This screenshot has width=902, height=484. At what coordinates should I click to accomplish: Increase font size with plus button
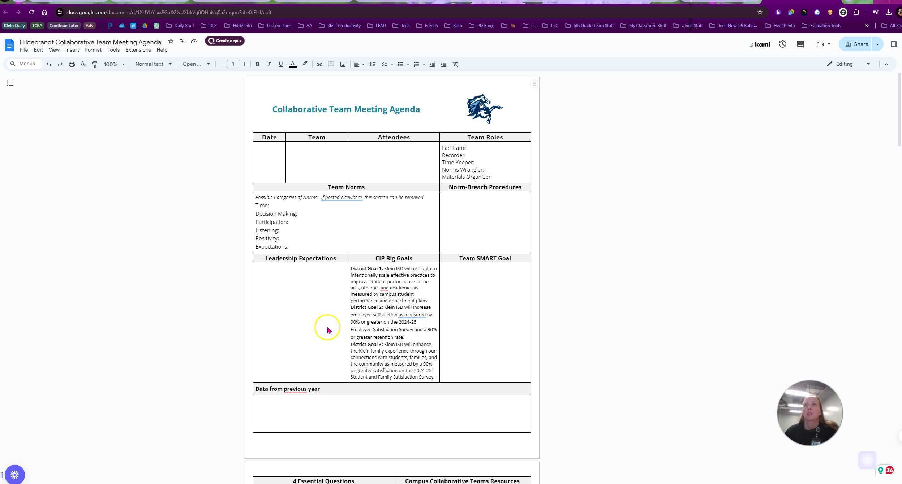(245, 64)
